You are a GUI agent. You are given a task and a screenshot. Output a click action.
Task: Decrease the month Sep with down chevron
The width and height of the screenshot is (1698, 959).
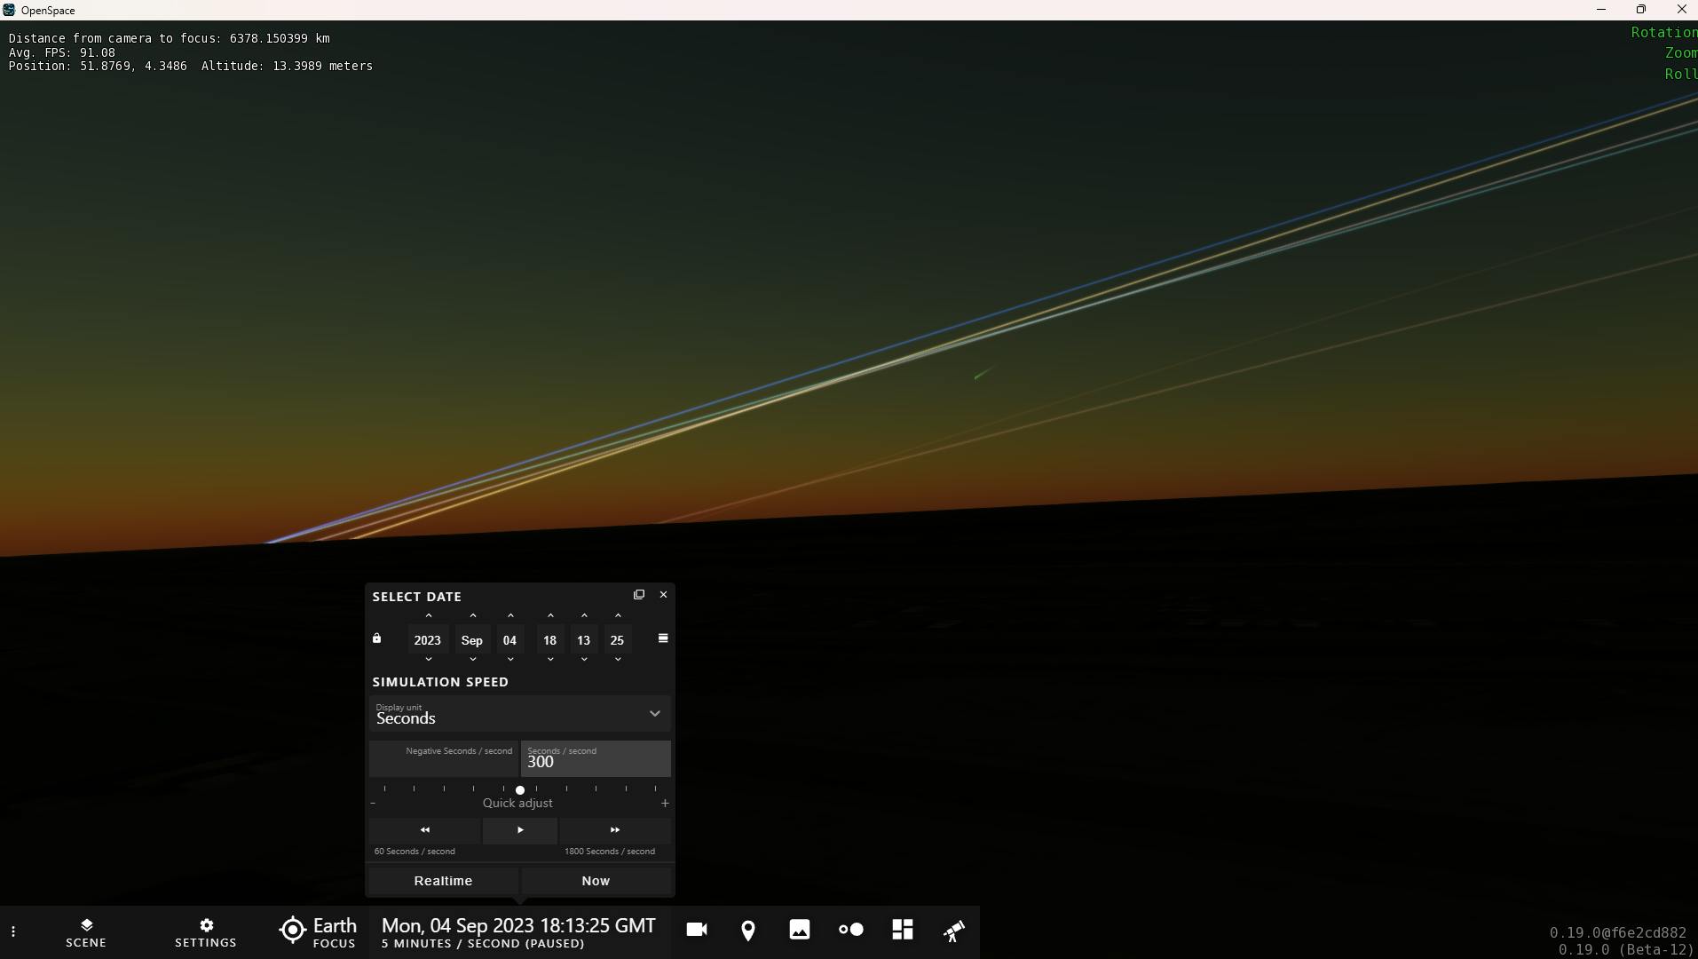point(473,660)
